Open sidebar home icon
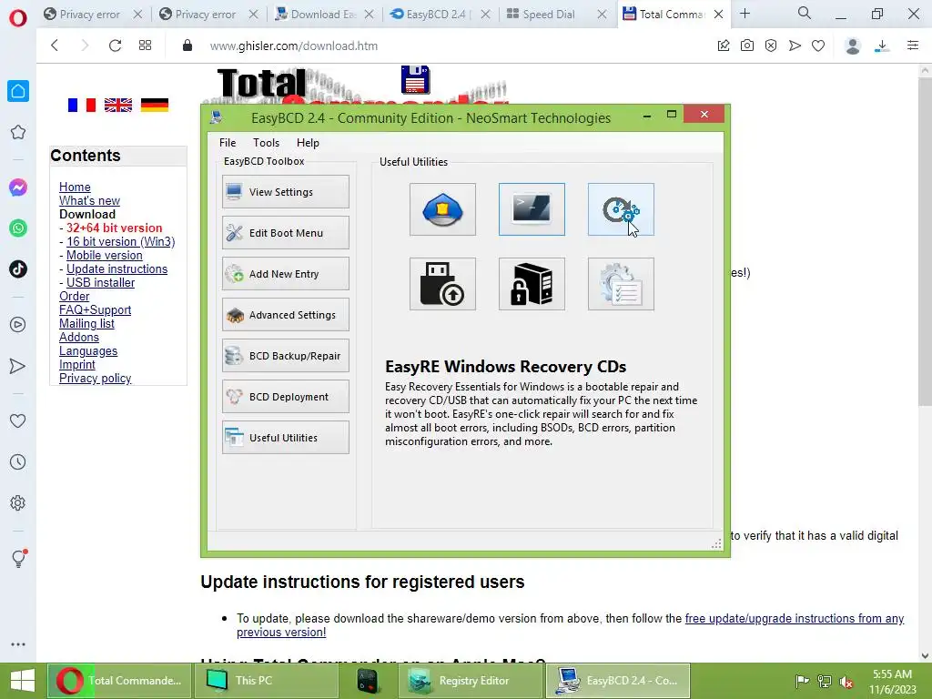This screenshot has height=699, width=932. coord(18,91)
